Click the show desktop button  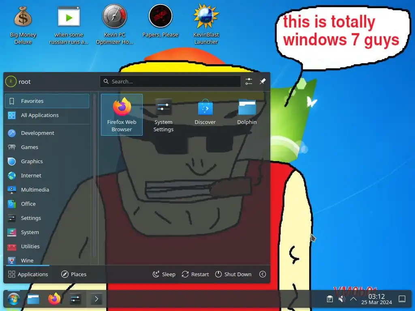tap(402, 299)
